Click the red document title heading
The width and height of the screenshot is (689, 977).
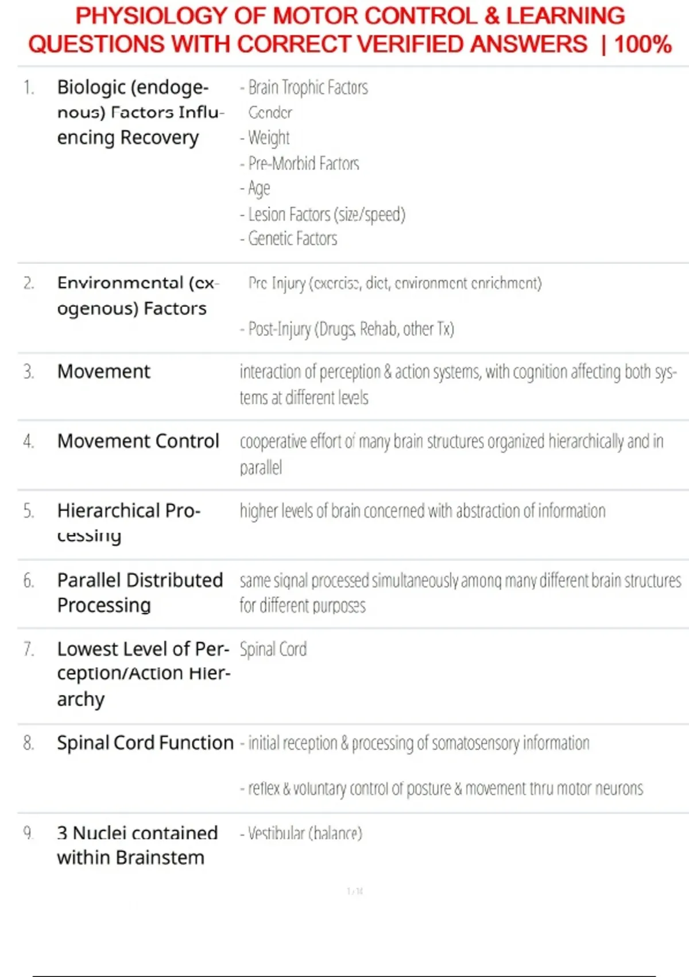coord(350,30)
